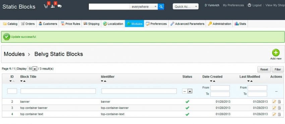
Task: Open the shopping cart orders notification icon
Action: point(46,6)
